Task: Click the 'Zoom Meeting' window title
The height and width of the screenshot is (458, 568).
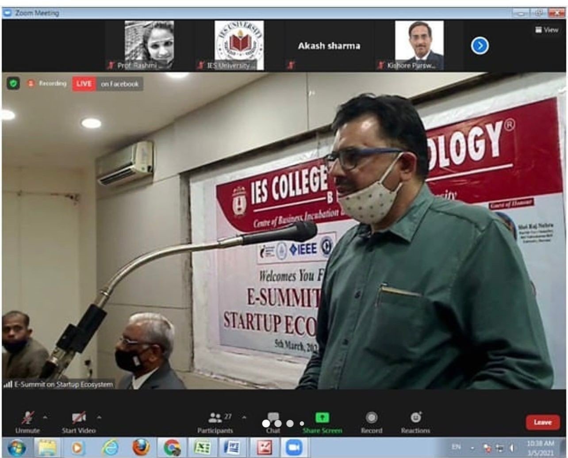Action: (37, 13)
